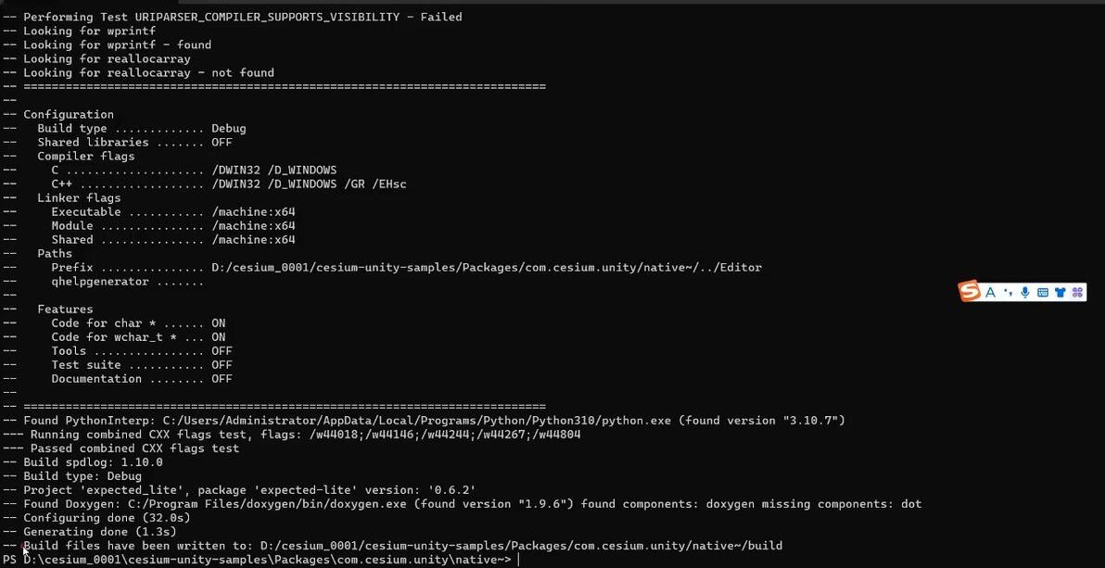This screenshot has width=1105, height=568.
Task: Click the Sogou input method logo
Action: pos(970,292)
